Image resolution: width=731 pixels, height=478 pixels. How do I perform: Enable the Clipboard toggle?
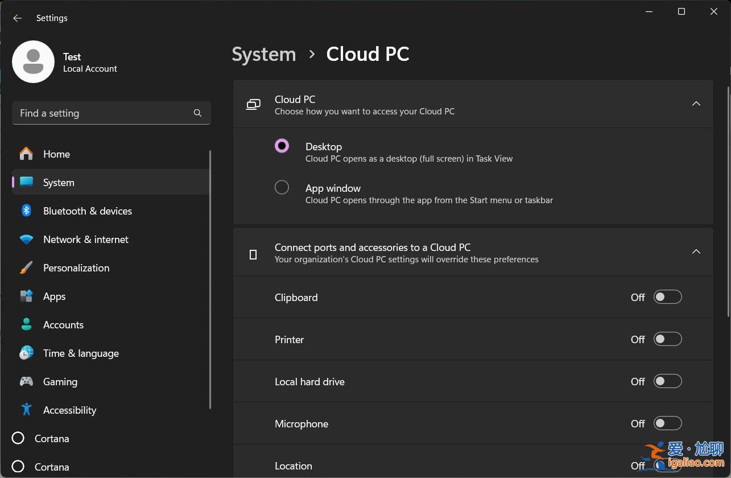(x=667, y=296)
